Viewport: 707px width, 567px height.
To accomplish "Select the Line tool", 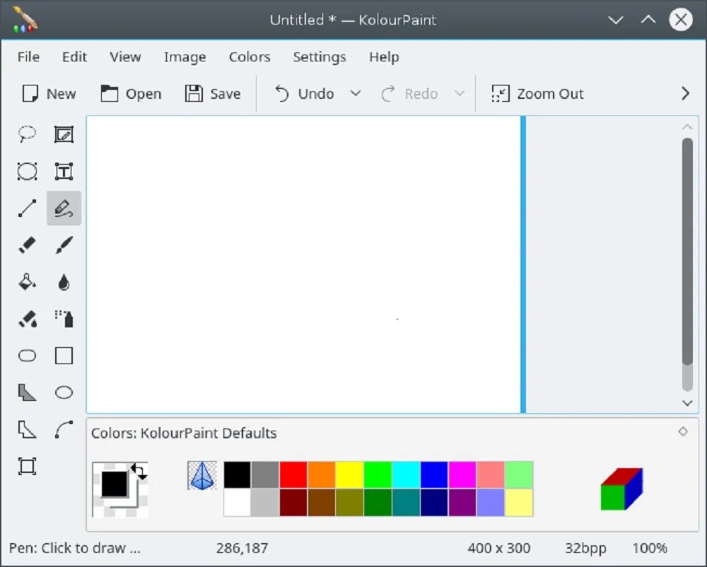I will [27, 209].
